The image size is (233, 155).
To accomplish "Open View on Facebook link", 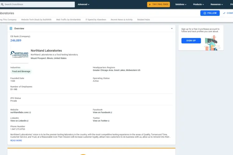I will 102,113.
